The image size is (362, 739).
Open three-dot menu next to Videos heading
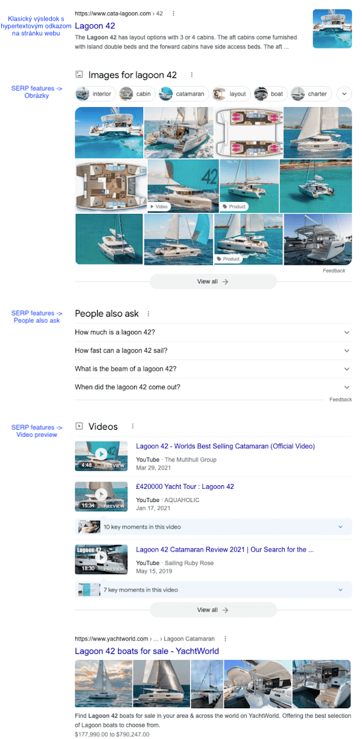click(132, 427)
